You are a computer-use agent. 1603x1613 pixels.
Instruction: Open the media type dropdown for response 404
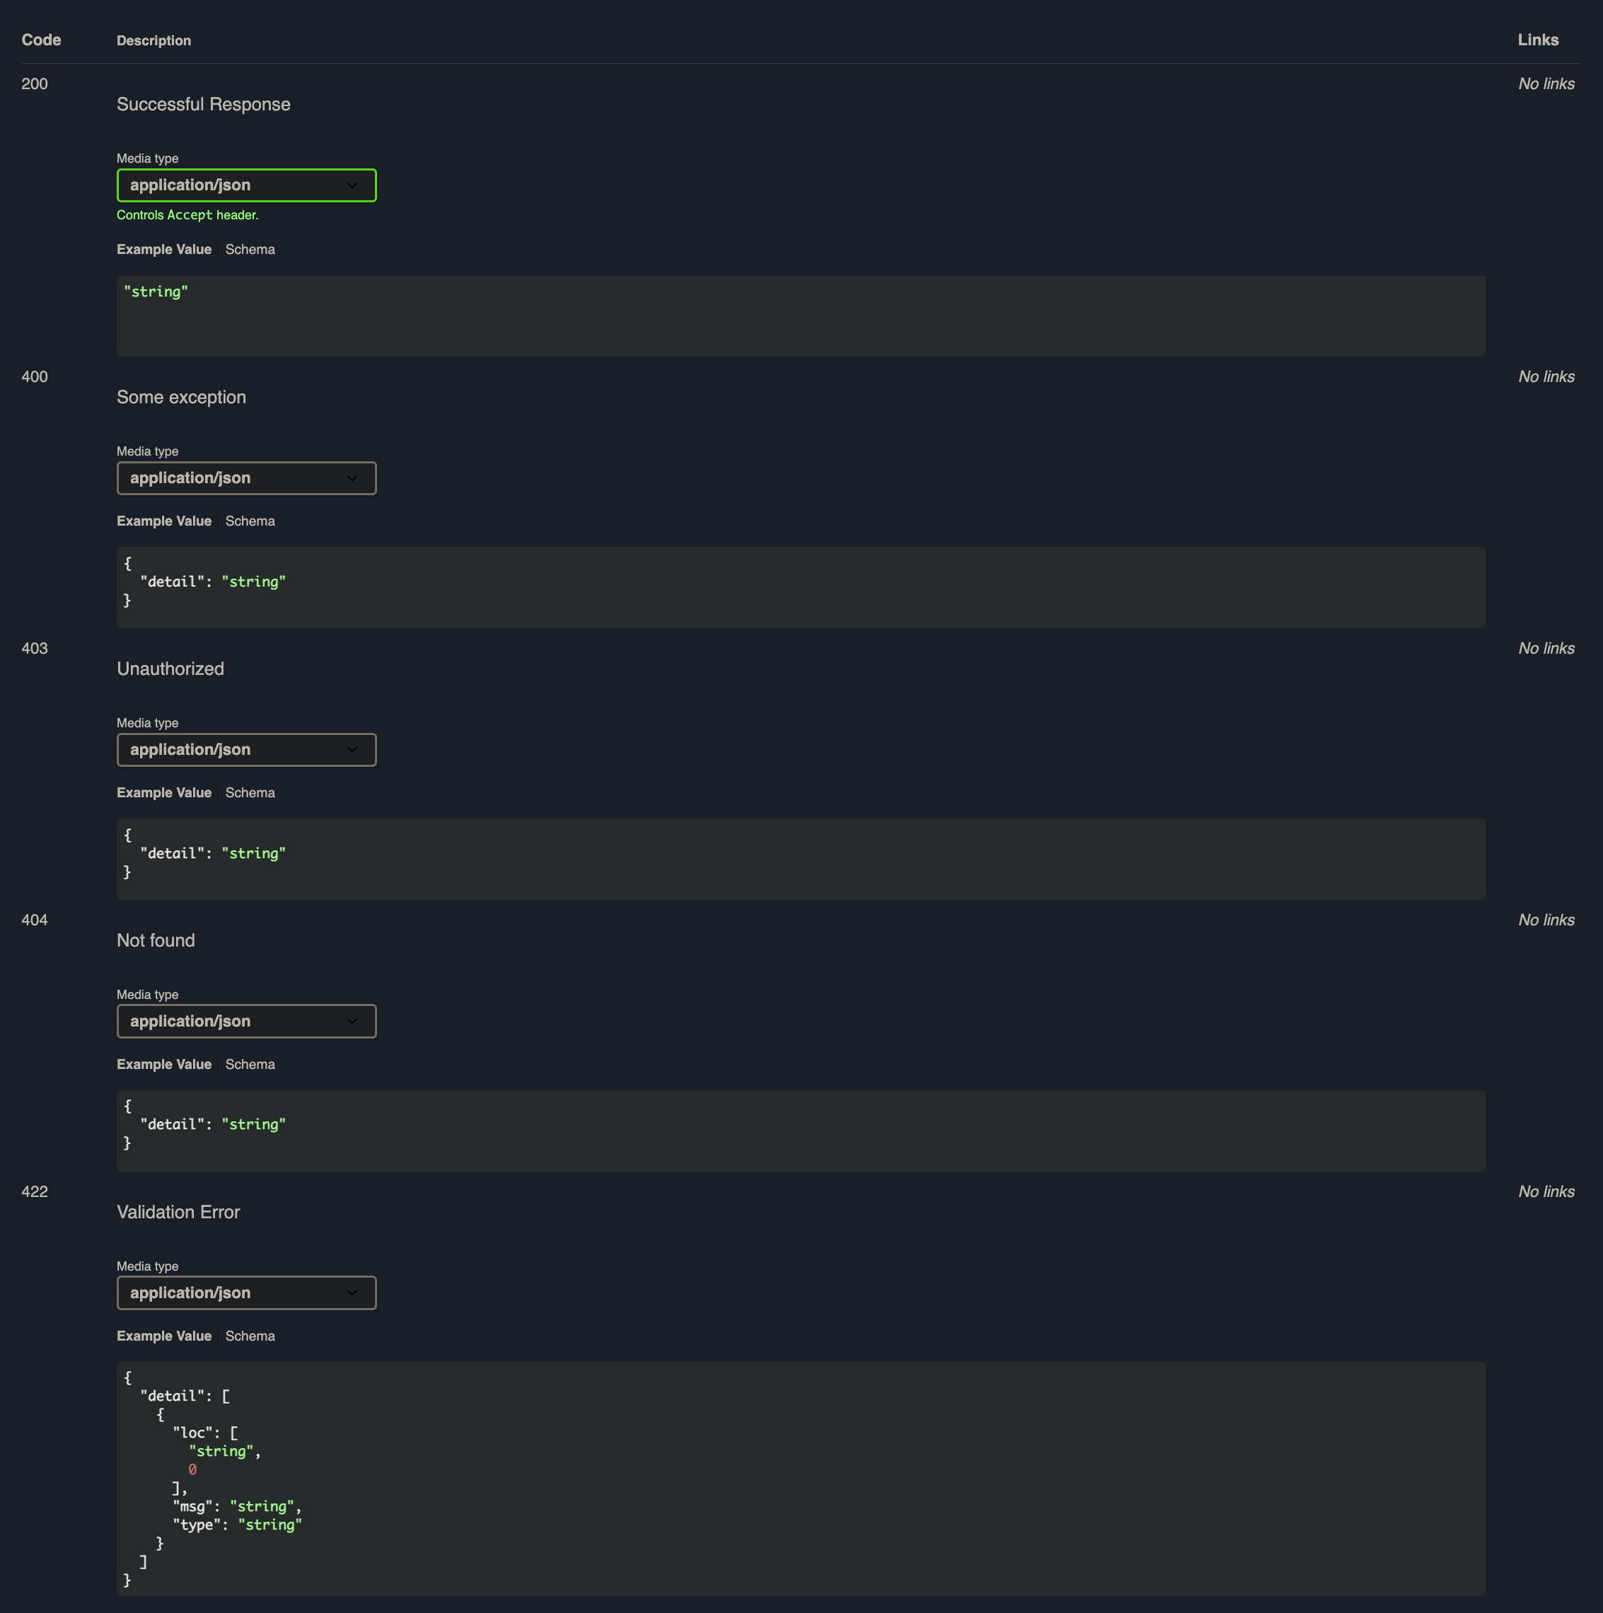point(246,1021)
